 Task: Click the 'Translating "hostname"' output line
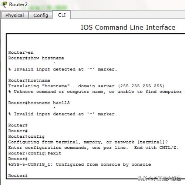pos(86,86)
